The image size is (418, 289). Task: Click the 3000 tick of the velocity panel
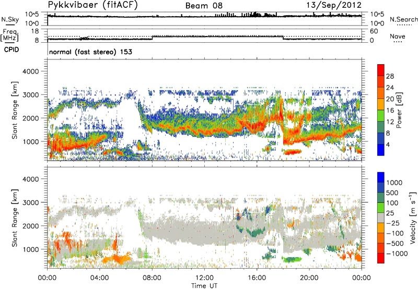(x=30, y=202)
